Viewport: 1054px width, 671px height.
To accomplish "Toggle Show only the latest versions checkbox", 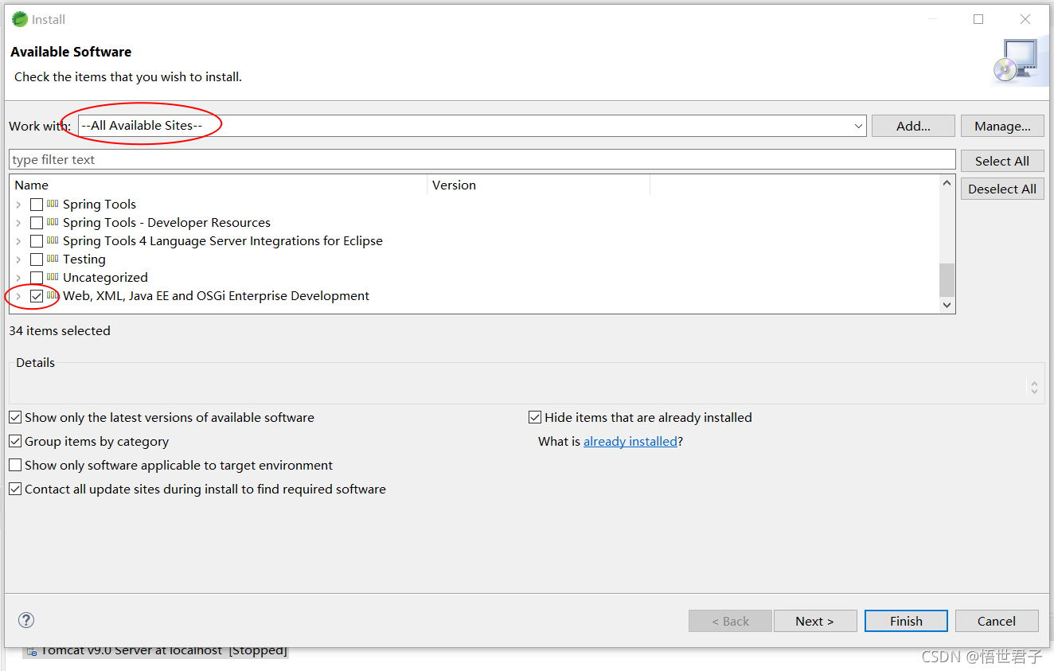I will [15, 417].
